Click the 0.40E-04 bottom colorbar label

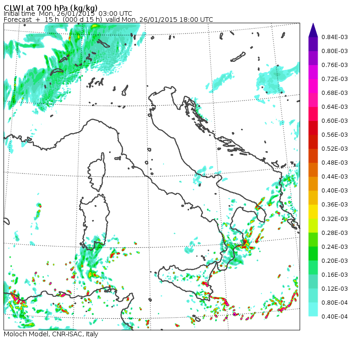click(334, 317)
